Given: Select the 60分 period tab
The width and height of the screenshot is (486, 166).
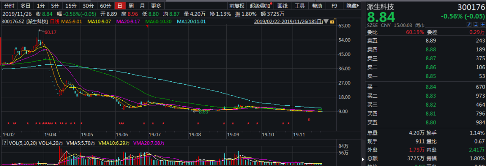Looking at the screenshot, I should pyautogui.click(x=105, y=5).
